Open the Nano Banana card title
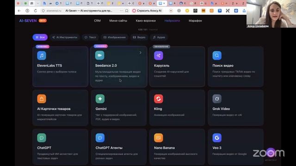Screen dimensions: 296x166 tap(164, 148)
